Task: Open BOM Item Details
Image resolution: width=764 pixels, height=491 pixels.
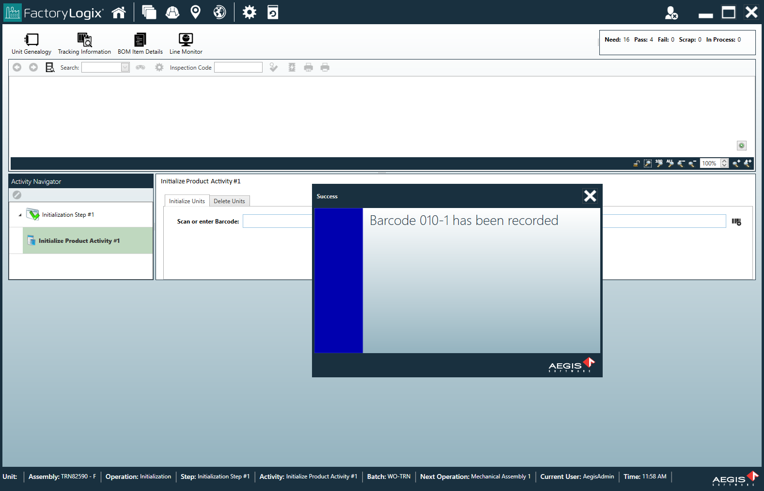Action: coord(140,44)
